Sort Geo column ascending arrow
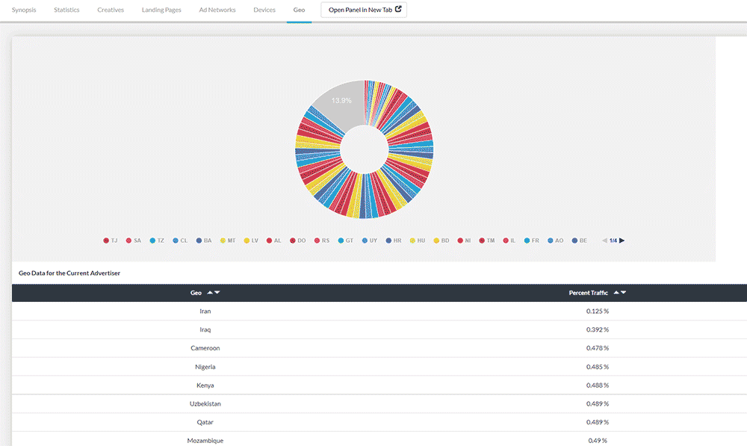Image resolution: width=747 pixels, height=446 pixels. [x=210, y=293]
